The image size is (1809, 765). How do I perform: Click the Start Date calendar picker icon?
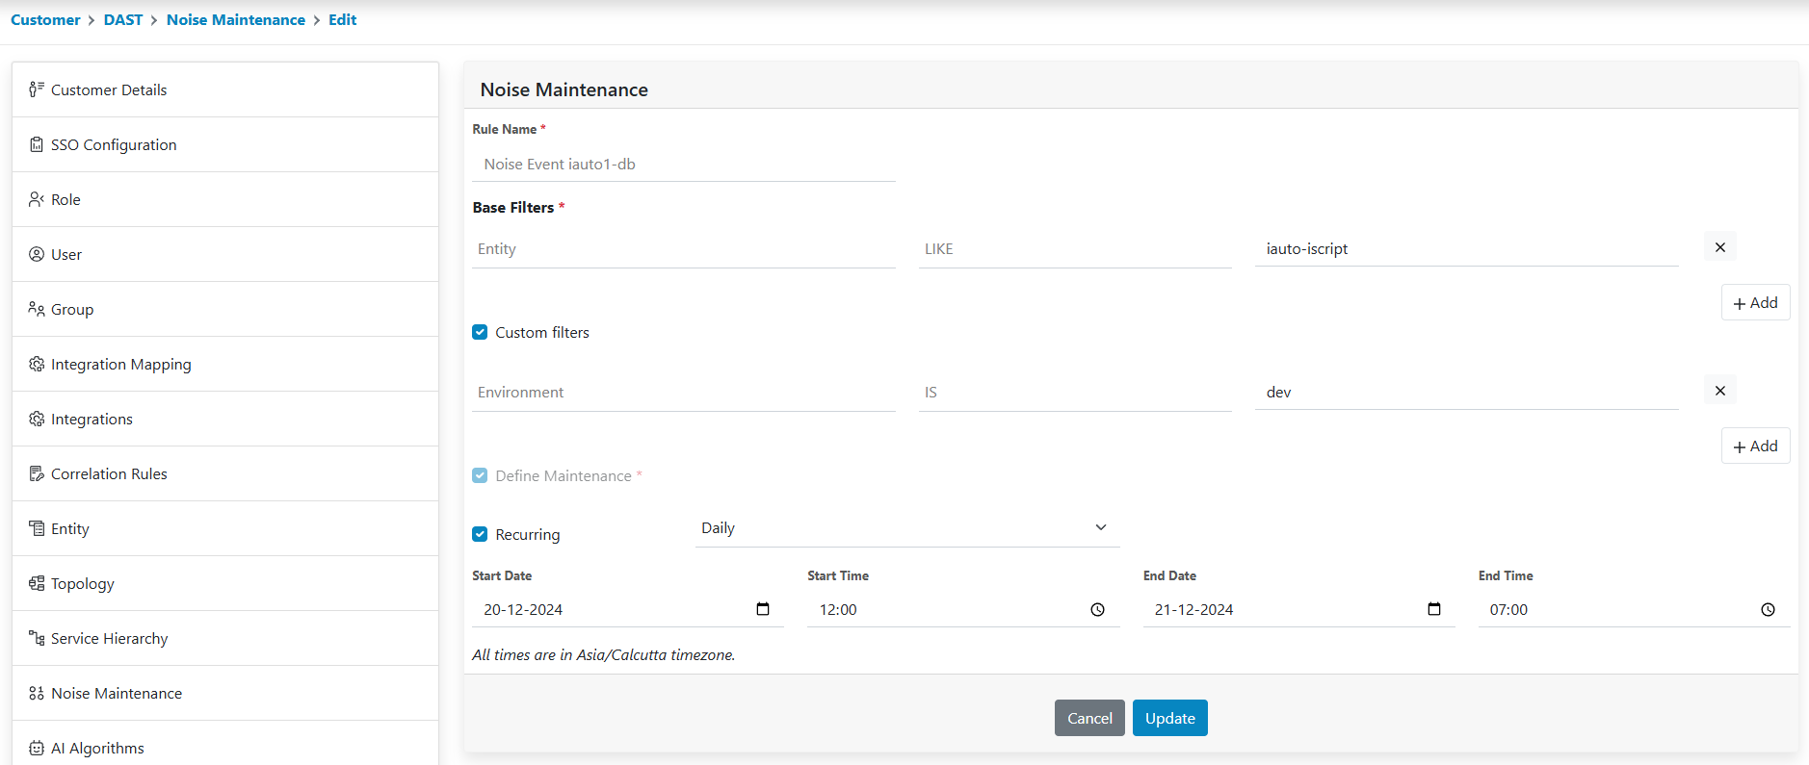coord(763,609)
